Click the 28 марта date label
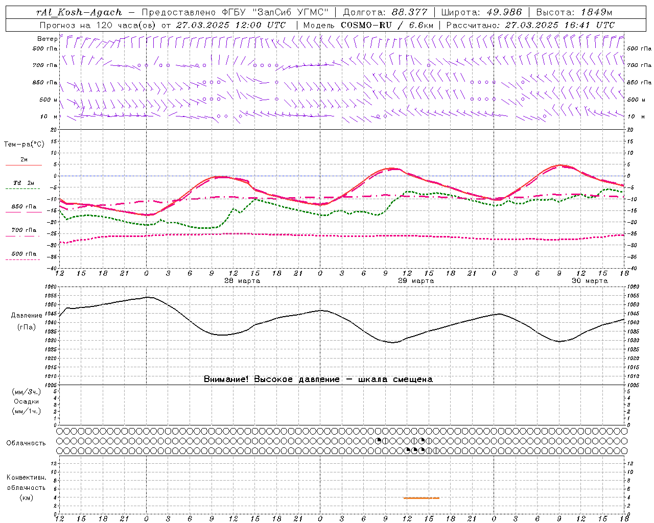654x523 pixels. (x=242, y=281)
